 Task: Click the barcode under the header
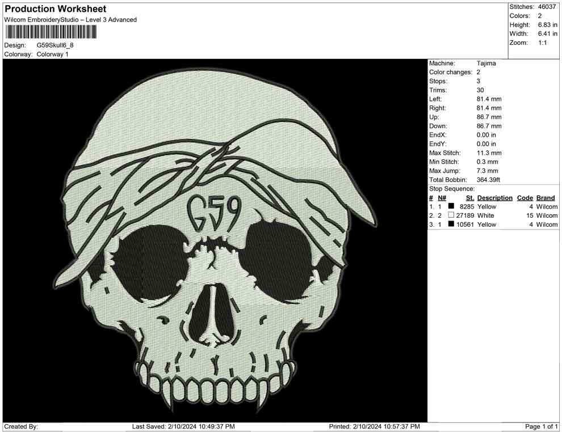(51, 32)
